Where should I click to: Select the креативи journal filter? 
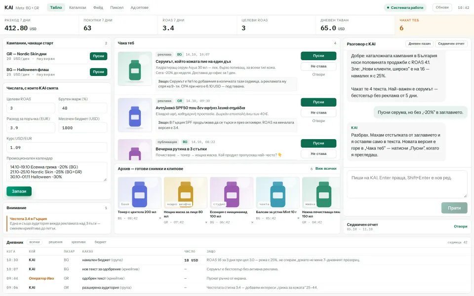[79, 242]
